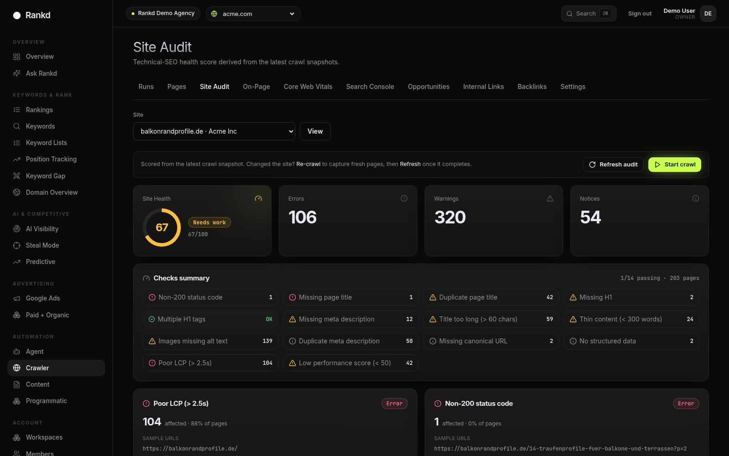The height and width of the screenshot is (456, 729).
Task: Click the Rankd Demo Agency badge
Action: point(163,13)
